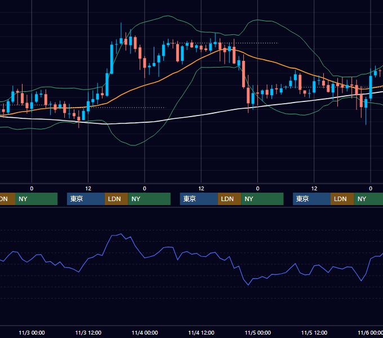Click the 東京 session block on 11/3
Viewport: 383px width, 338px height.
[x=86, y=199]
